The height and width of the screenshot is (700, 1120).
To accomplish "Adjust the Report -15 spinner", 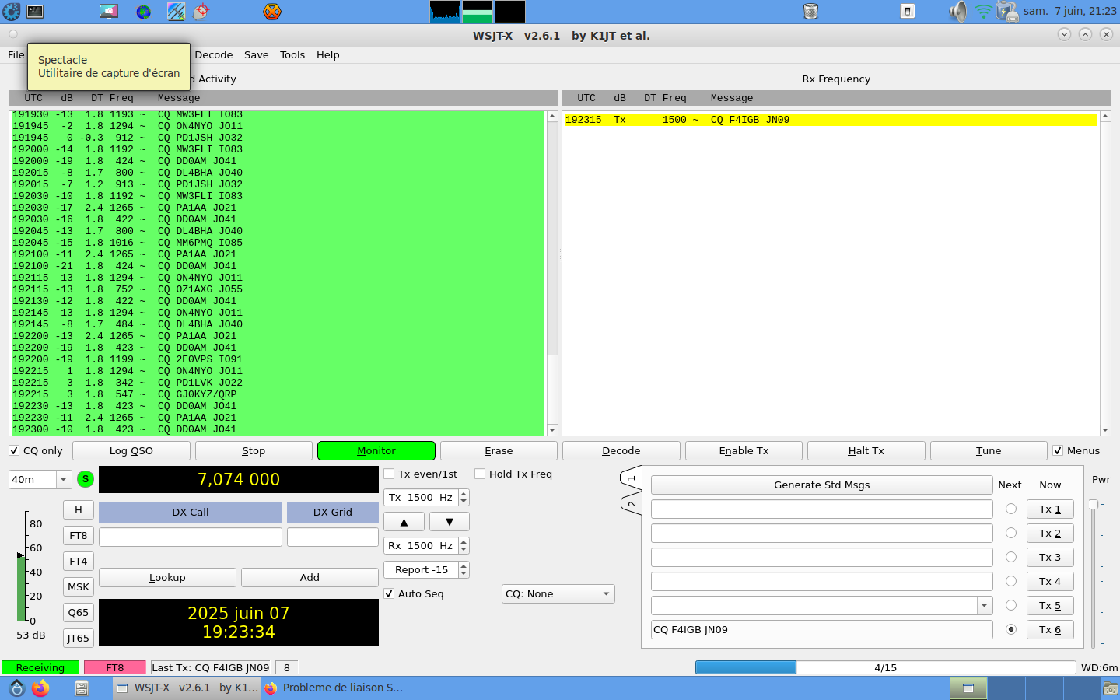I will (426, 570).
